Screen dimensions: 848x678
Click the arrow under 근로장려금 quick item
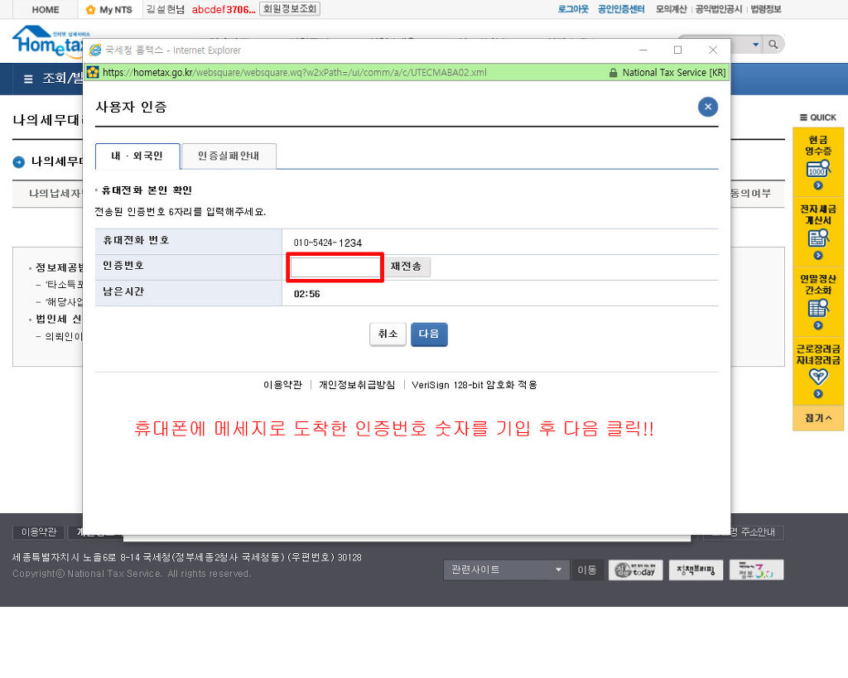[818, 394]
